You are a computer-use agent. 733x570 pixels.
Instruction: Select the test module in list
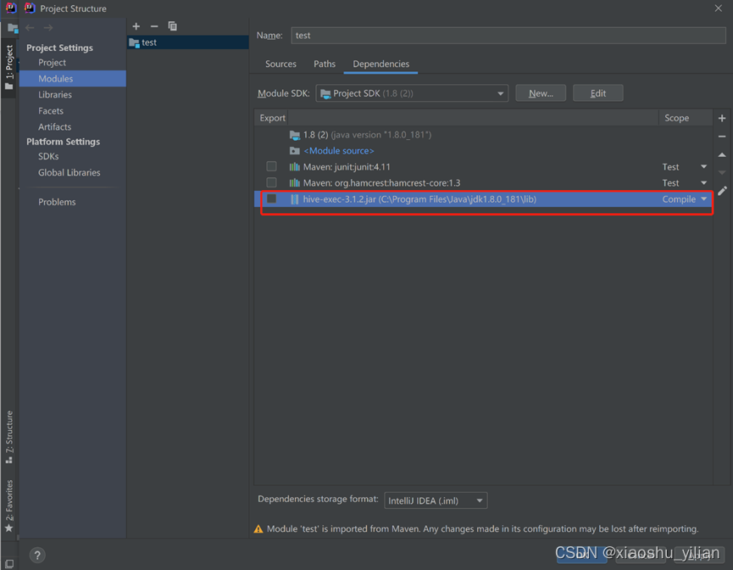188,42
